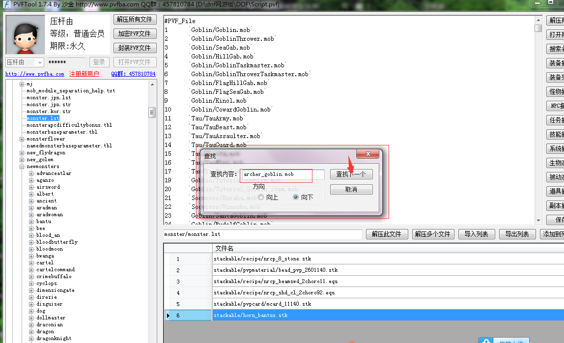Screen dimensions: 564x343
Task: Click row 6 arrow indicator in file list
Action: tap(168, 315)
